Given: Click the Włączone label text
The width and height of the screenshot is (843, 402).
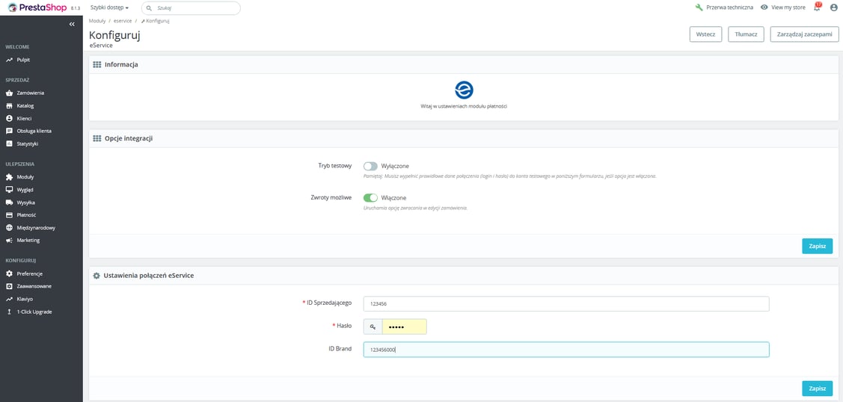Looking at the screenshot, I should coord(393,198).
